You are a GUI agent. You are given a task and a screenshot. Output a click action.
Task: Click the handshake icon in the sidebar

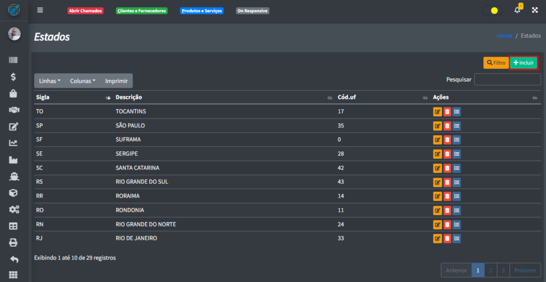pos(14,110)
